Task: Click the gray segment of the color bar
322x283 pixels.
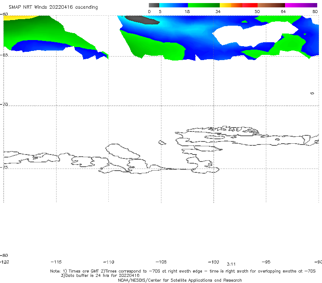Action: click(154, 5)
